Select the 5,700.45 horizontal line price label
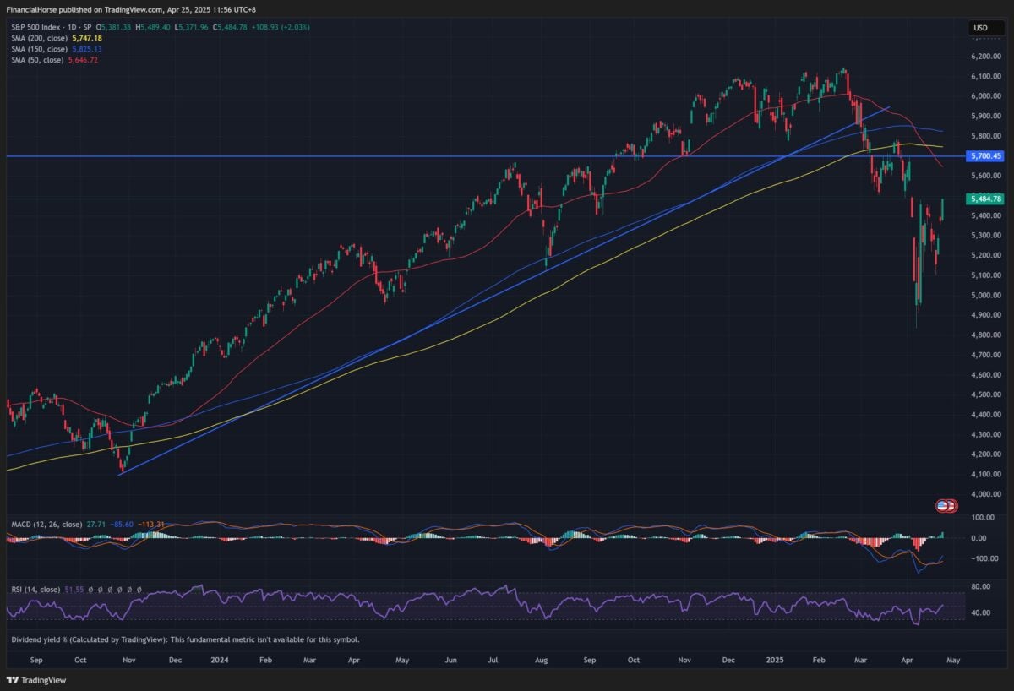Viewport: 1014px width, 691px height. [985, 156]
